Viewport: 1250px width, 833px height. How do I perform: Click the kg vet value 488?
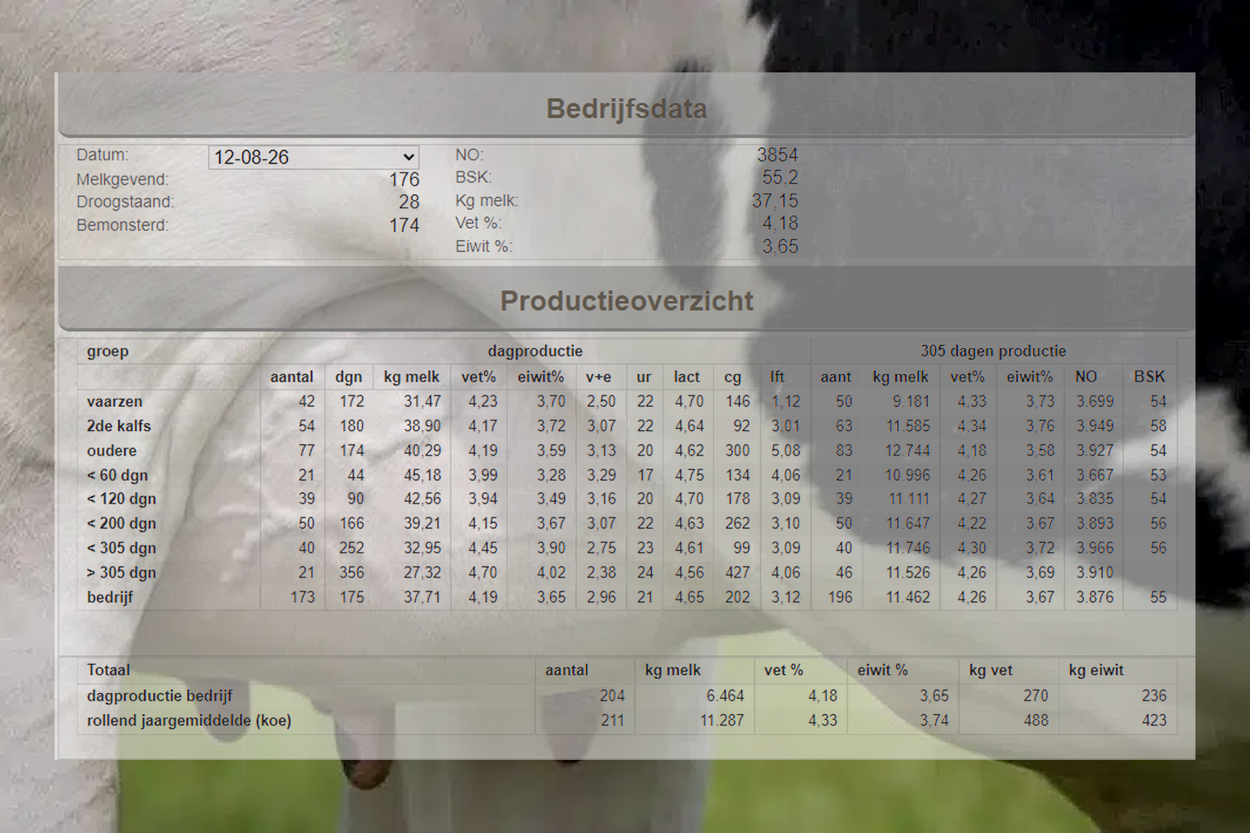coord(1035,720)
